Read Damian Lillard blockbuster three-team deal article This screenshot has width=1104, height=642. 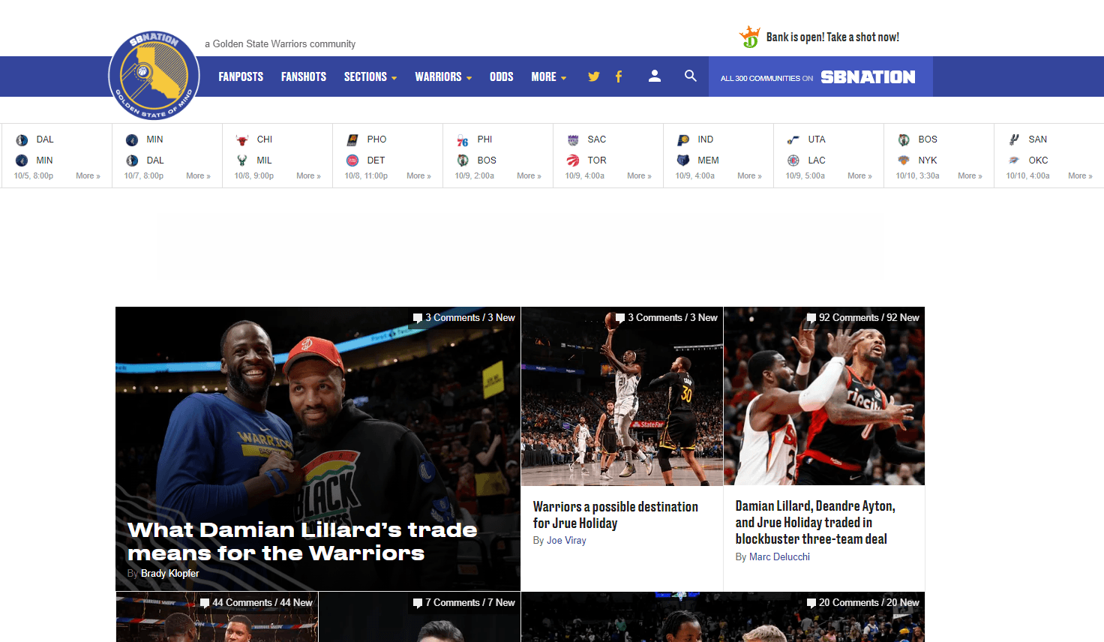tap(815, 523)
